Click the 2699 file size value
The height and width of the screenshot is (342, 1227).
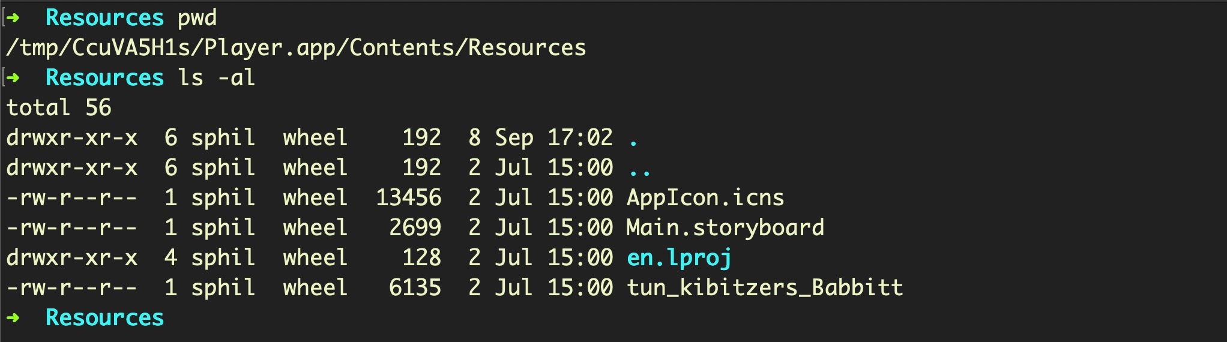(415, 228)
